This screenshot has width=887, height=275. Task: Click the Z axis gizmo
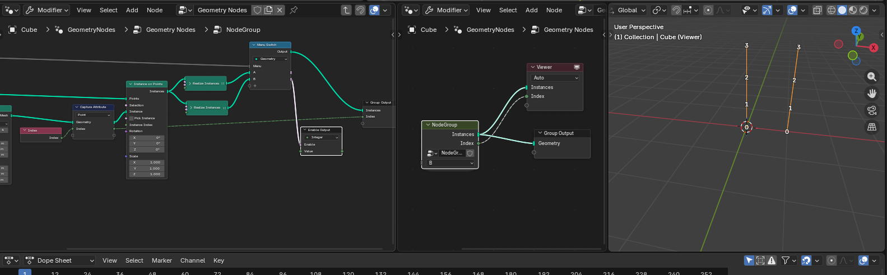pos(856,31)
